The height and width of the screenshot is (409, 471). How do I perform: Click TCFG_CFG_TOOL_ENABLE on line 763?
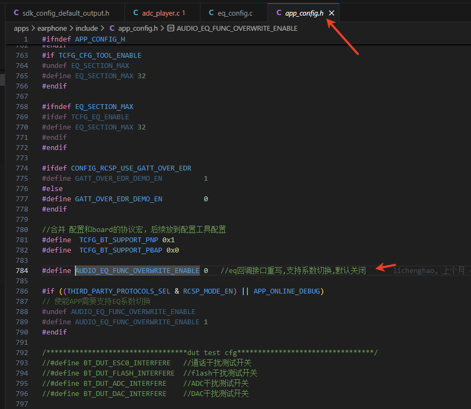100,56
